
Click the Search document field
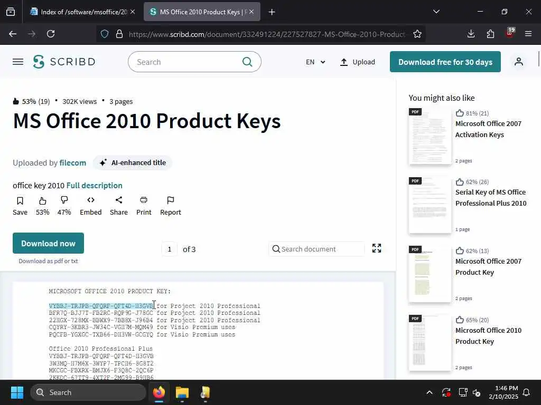click(x=316, y=249)
